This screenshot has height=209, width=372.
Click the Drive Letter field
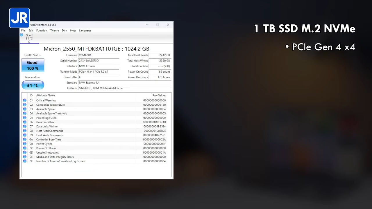click(99, 77)
